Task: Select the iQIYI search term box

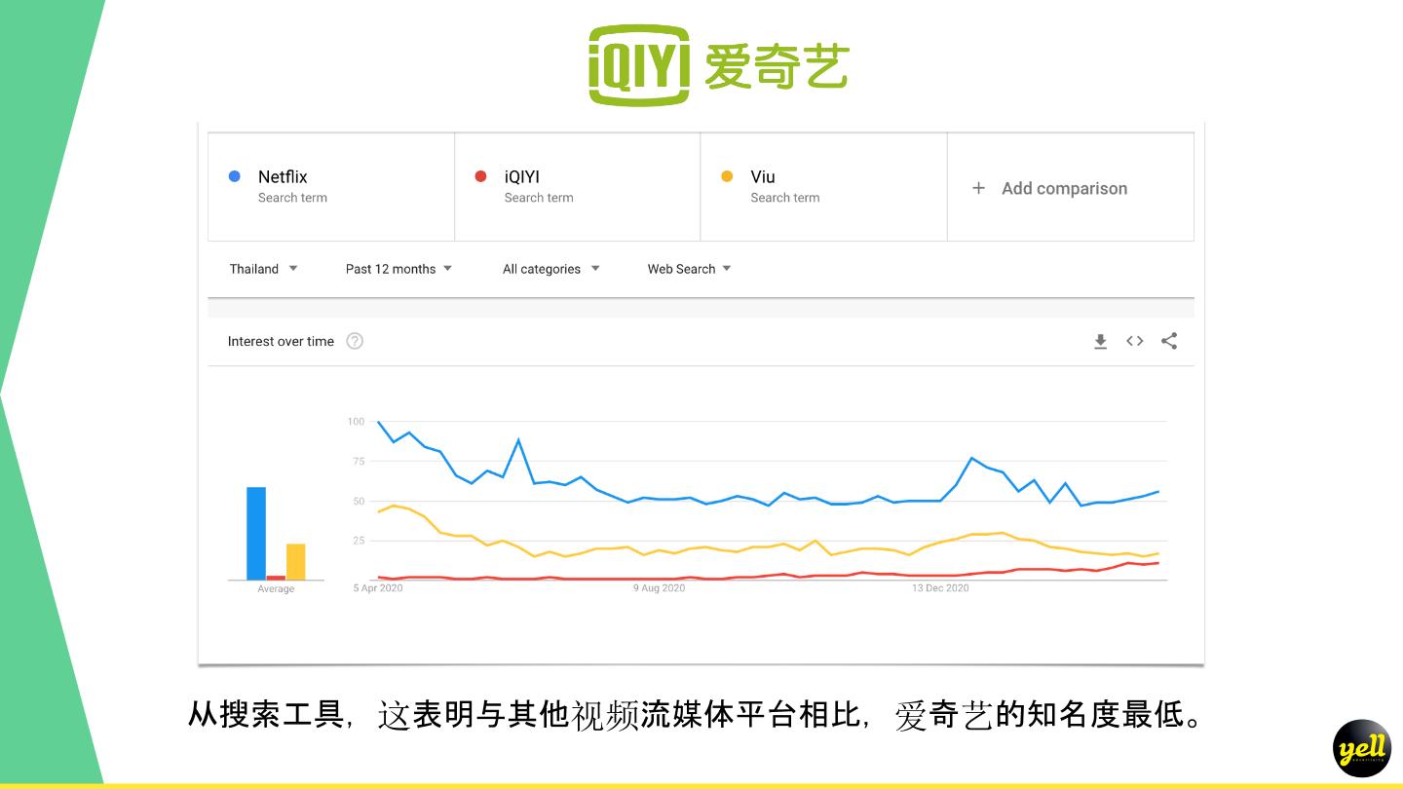Action: pyautogui.click(x=578, y=186)
